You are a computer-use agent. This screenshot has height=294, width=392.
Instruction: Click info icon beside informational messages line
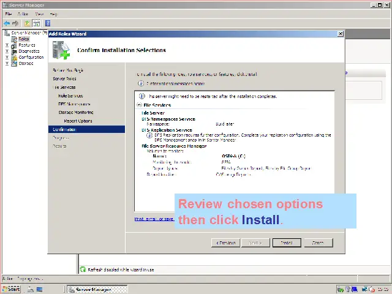(x=141, y=83)
